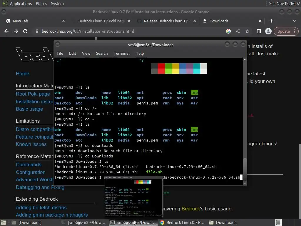Click terminal scrollbar up arrow
Screen dimensions: 301x226
[245, 60]
